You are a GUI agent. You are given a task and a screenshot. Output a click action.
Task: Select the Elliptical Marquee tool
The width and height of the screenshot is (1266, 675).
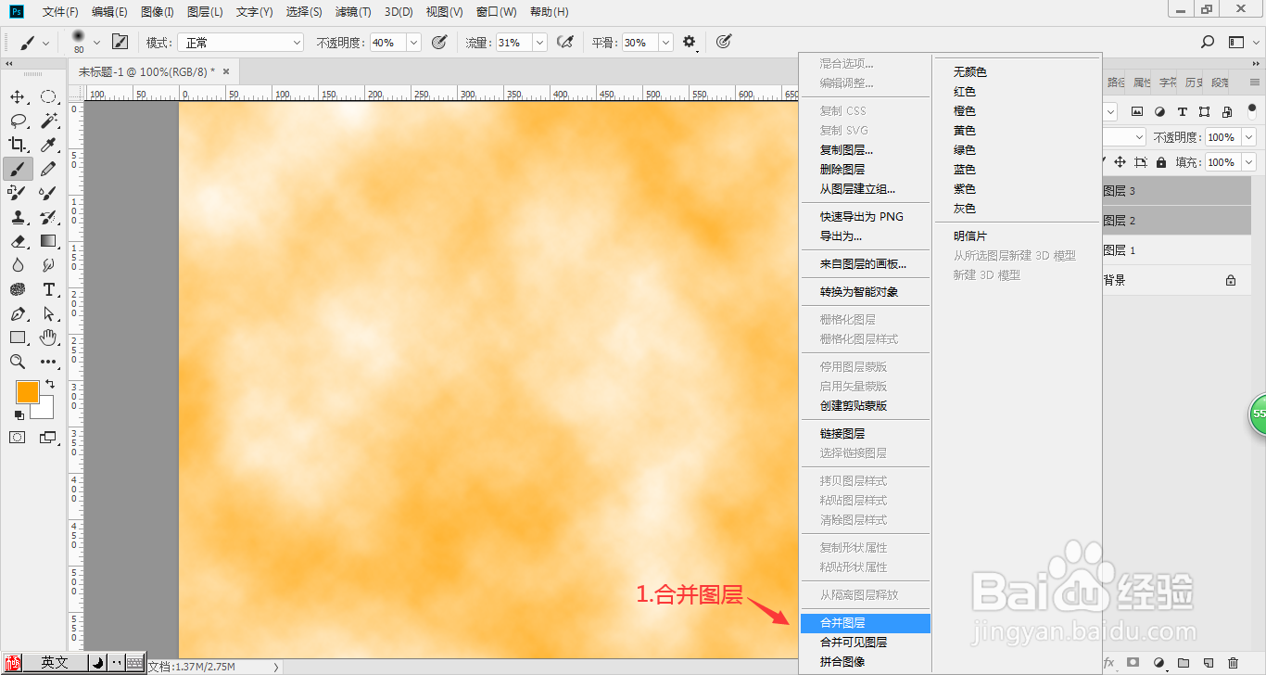point(48,96)
